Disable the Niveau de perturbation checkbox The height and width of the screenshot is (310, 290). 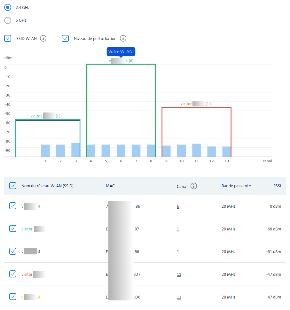65,39
